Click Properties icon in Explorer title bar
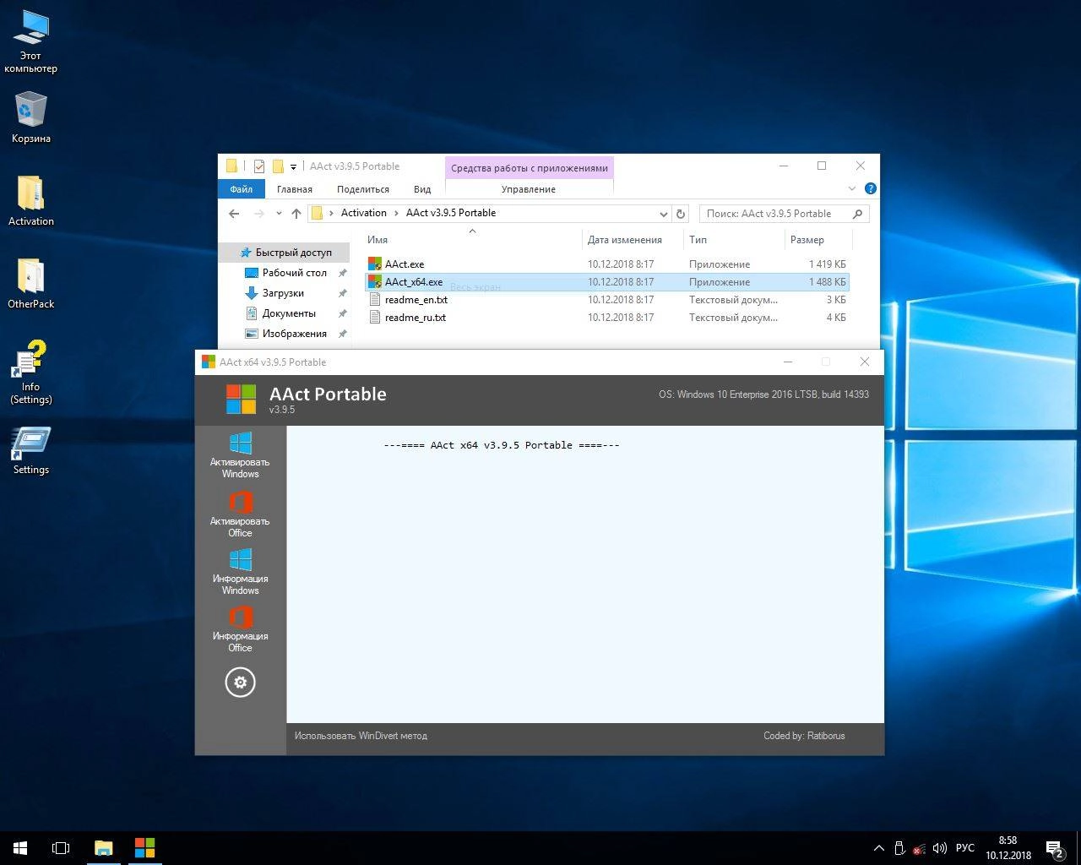This screenshot has width=1081, height=865. [259, 166]
